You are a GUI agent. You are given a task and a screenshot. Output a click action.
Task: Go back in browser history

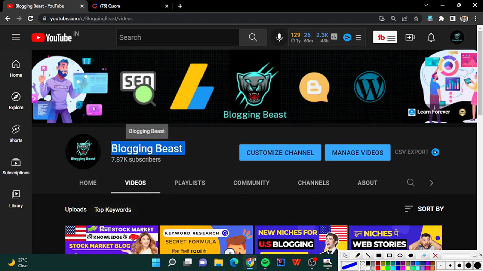pyautogui.click(x=8, y=18)
